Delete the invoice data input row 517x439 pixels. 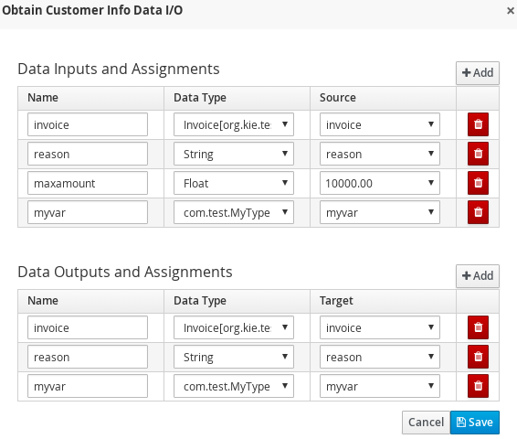click(478, 124)
